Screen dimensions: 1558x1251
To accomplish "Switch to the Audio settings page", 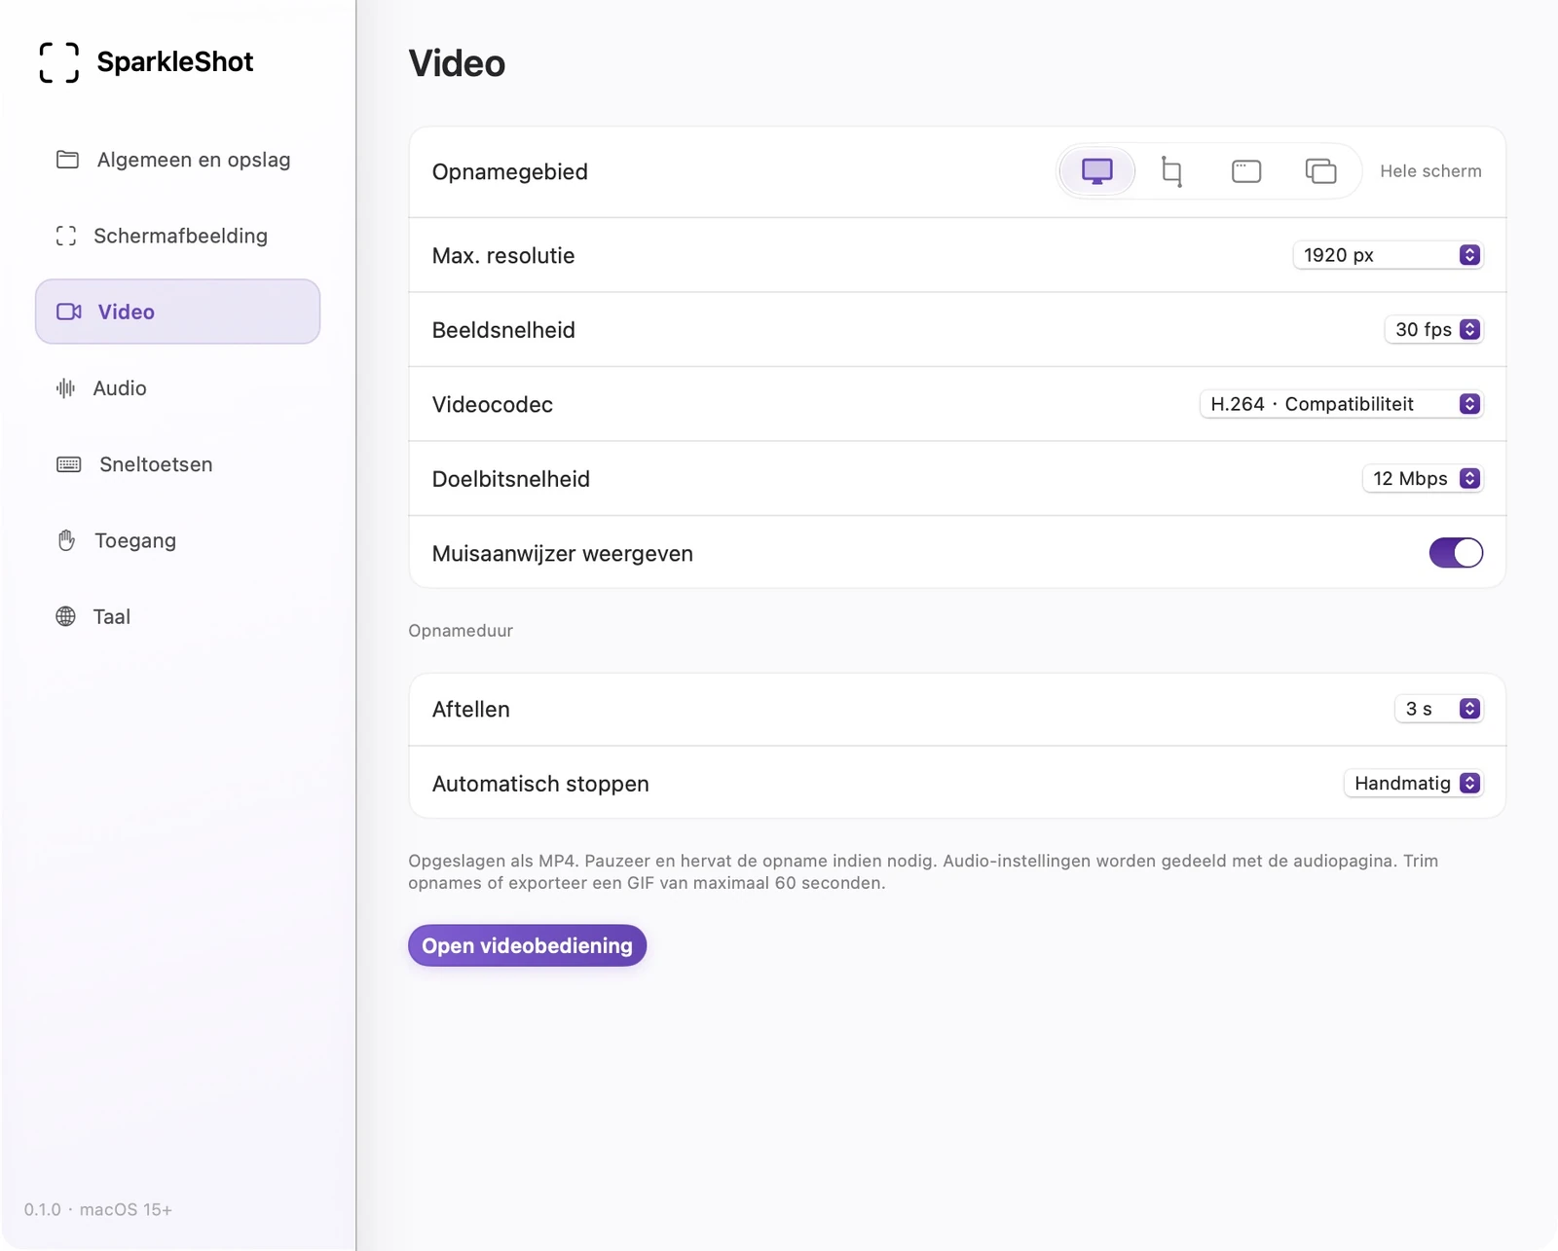I will click(177, 388).
